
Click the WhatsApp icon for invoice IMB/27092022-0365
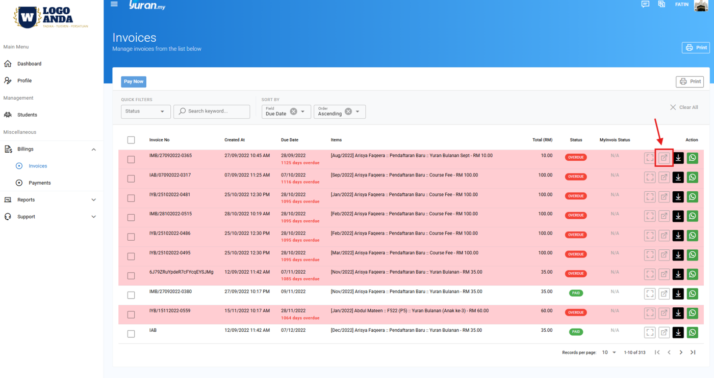(x=692, y=158)
